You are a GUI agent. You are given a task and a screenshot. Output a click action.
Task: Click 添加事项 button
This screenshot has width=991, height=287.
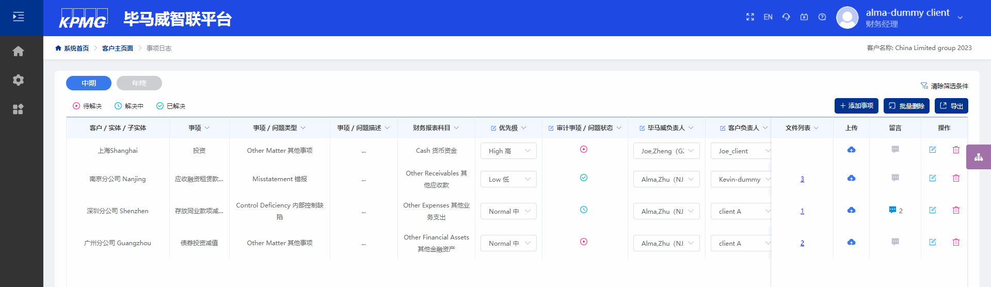click(856, 106)
